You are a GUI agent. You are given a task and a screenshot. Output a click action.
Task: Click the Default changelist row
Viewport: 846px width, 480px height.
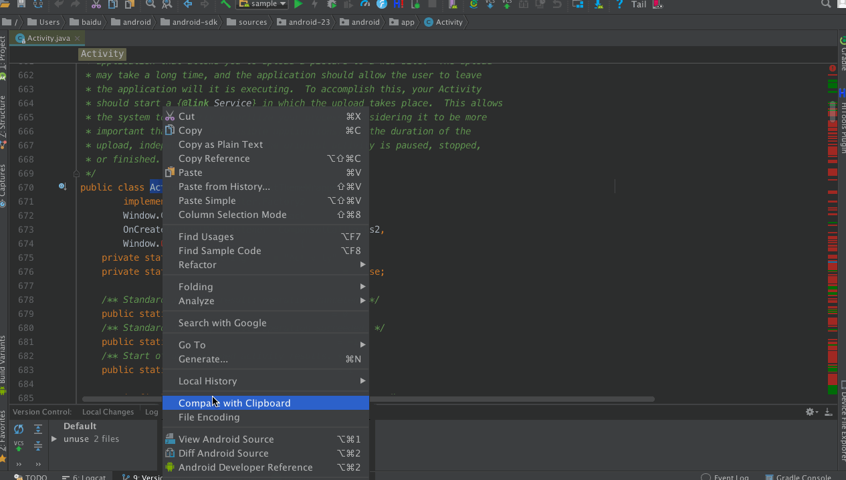tap(80, 426)
